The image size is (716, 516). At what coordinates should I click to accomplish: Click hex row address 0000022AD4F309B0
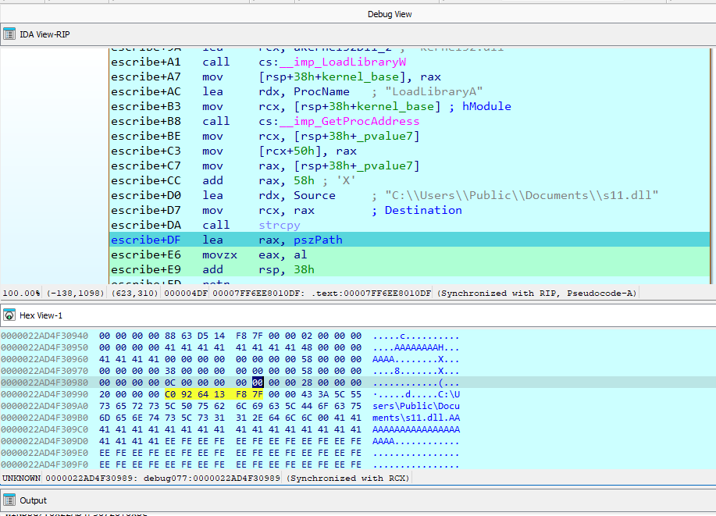[x=45, y=418]
